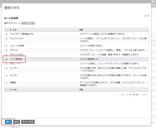Check the モデレータ role checkbox
156x128 pixels.
tap(7, 64)
